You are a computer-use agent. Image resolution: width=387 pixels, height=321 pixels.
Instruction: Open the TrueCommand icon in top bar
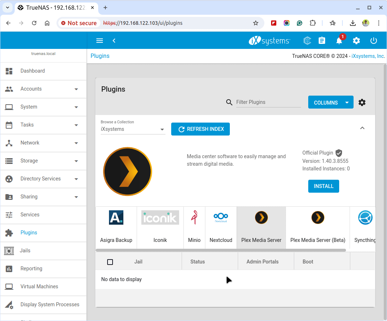(307, 41)
